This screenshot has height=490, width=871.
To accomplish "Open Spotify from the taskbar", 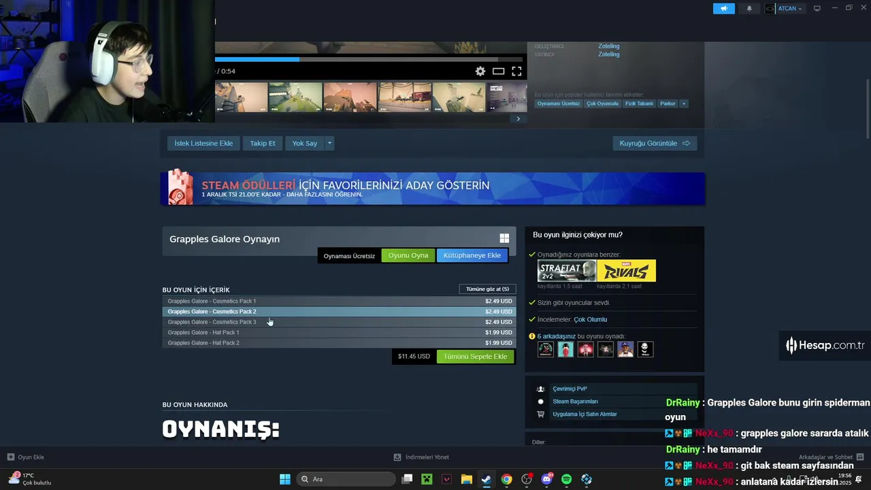I will click(x=566, y=479).
